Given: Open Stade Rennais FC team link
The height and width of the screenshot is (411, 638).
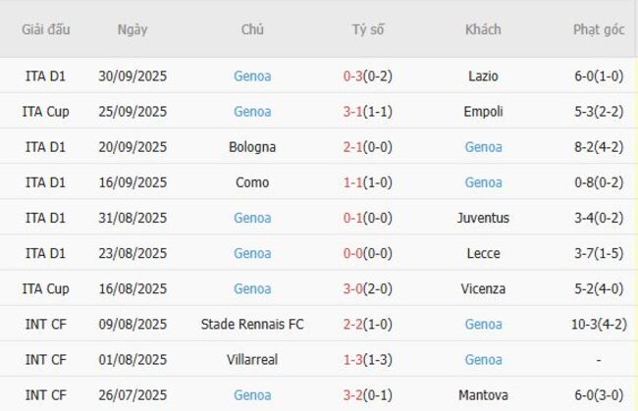Looking at the screenshot, I should tap(252, 324).
